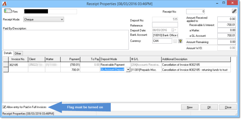The image size is (241, 119).
Task: Click the Payment column header
Action: point(70,59)
